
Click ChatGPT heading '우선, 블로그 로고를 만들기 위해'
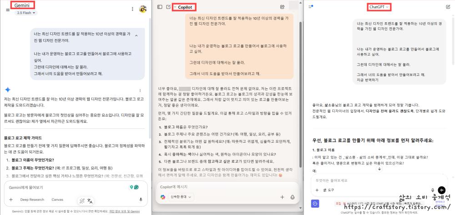373,140
